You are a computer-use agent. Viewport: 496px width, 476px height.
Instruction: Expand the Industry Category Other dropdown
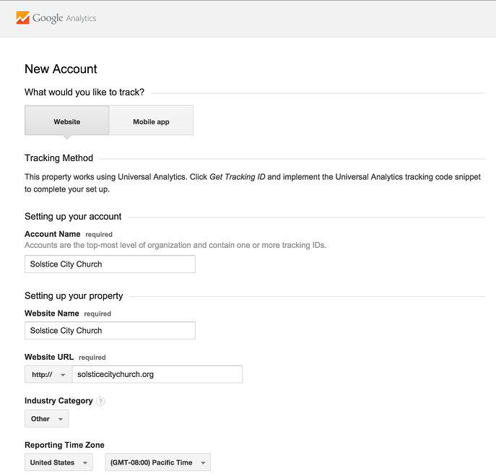46,419
